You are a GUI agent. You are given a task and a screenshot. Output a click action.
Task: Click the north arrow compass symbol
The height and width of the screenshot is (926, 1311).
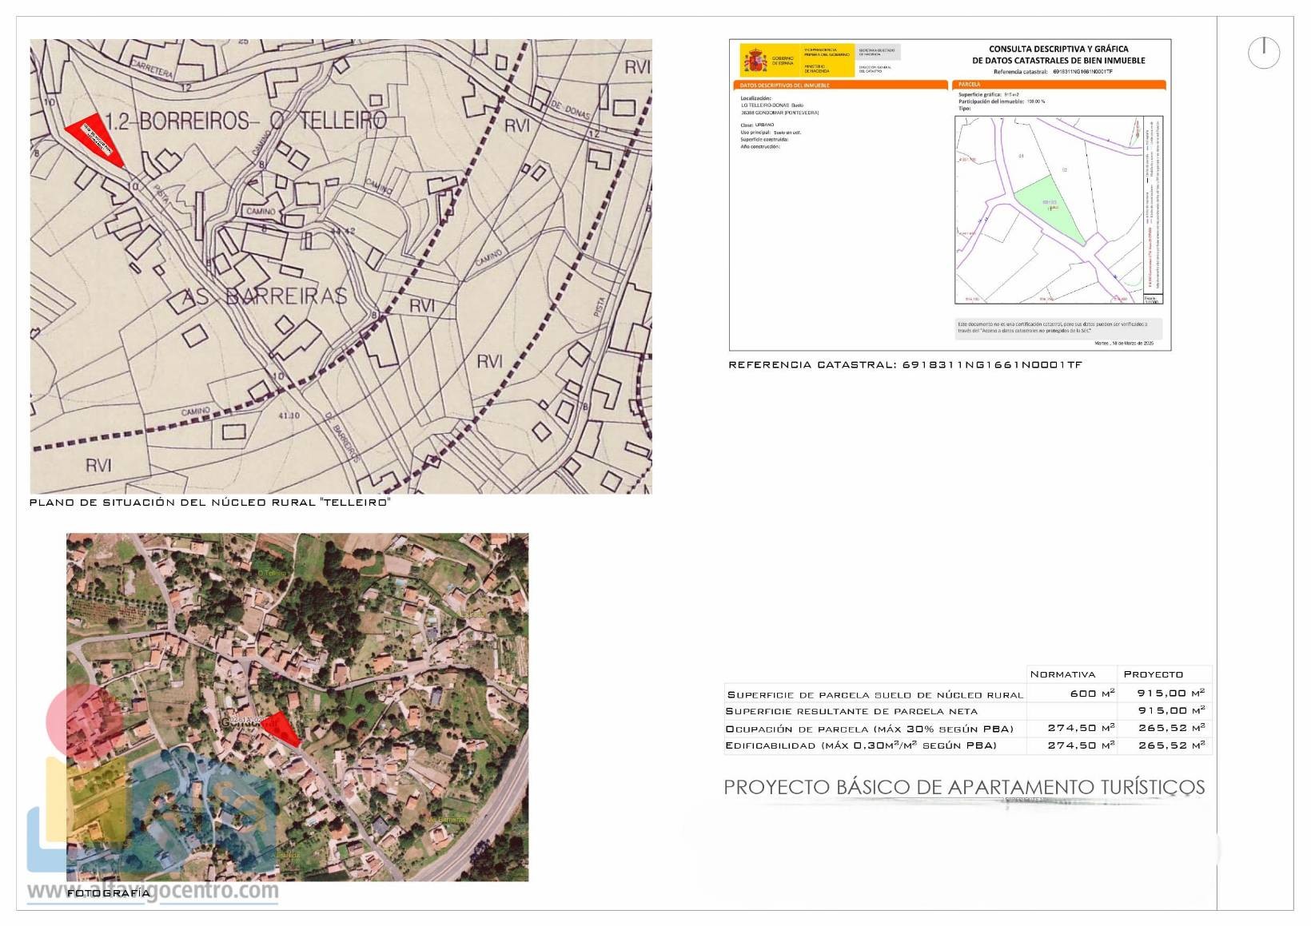click(x=1263, y=53)
